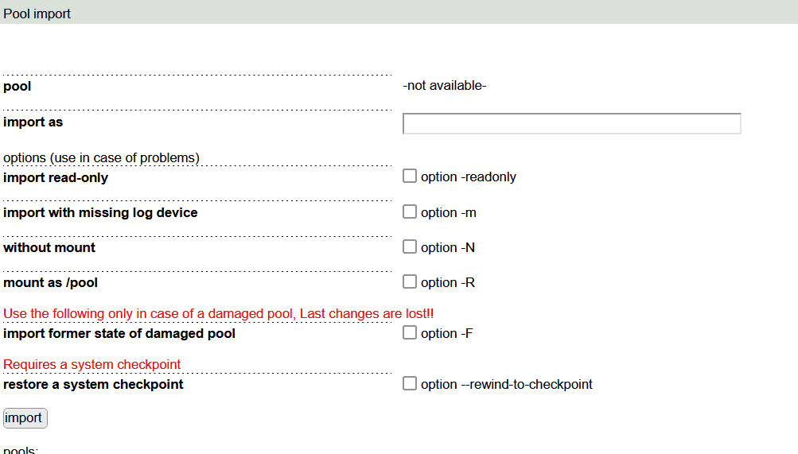Enable the option -m checkbox
The width and height of the screenshot is (798, 454).
(410, 211)
